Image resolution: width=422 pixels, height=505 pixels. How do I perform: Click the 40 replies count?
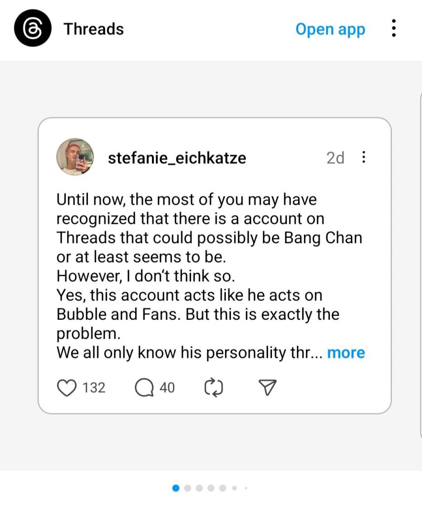coord(167,388)
